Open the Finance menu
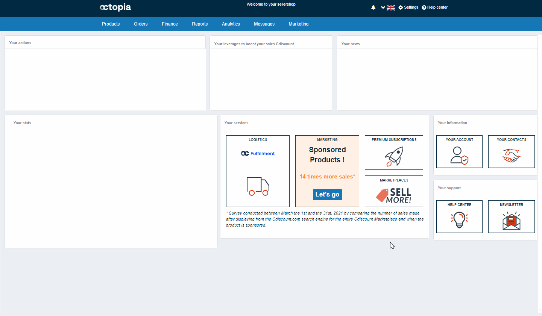542x316 pixels. (x=170, y=24)
